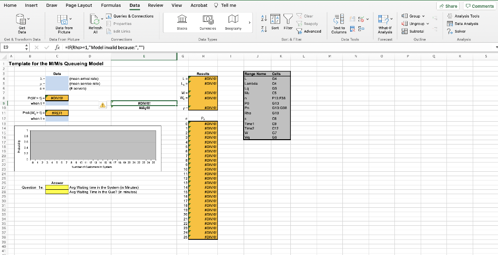Image resolution: width=498 pixels, height=255 pixels.
Task: Sort ascending with the A-Z icon
Action: point(263,18)
